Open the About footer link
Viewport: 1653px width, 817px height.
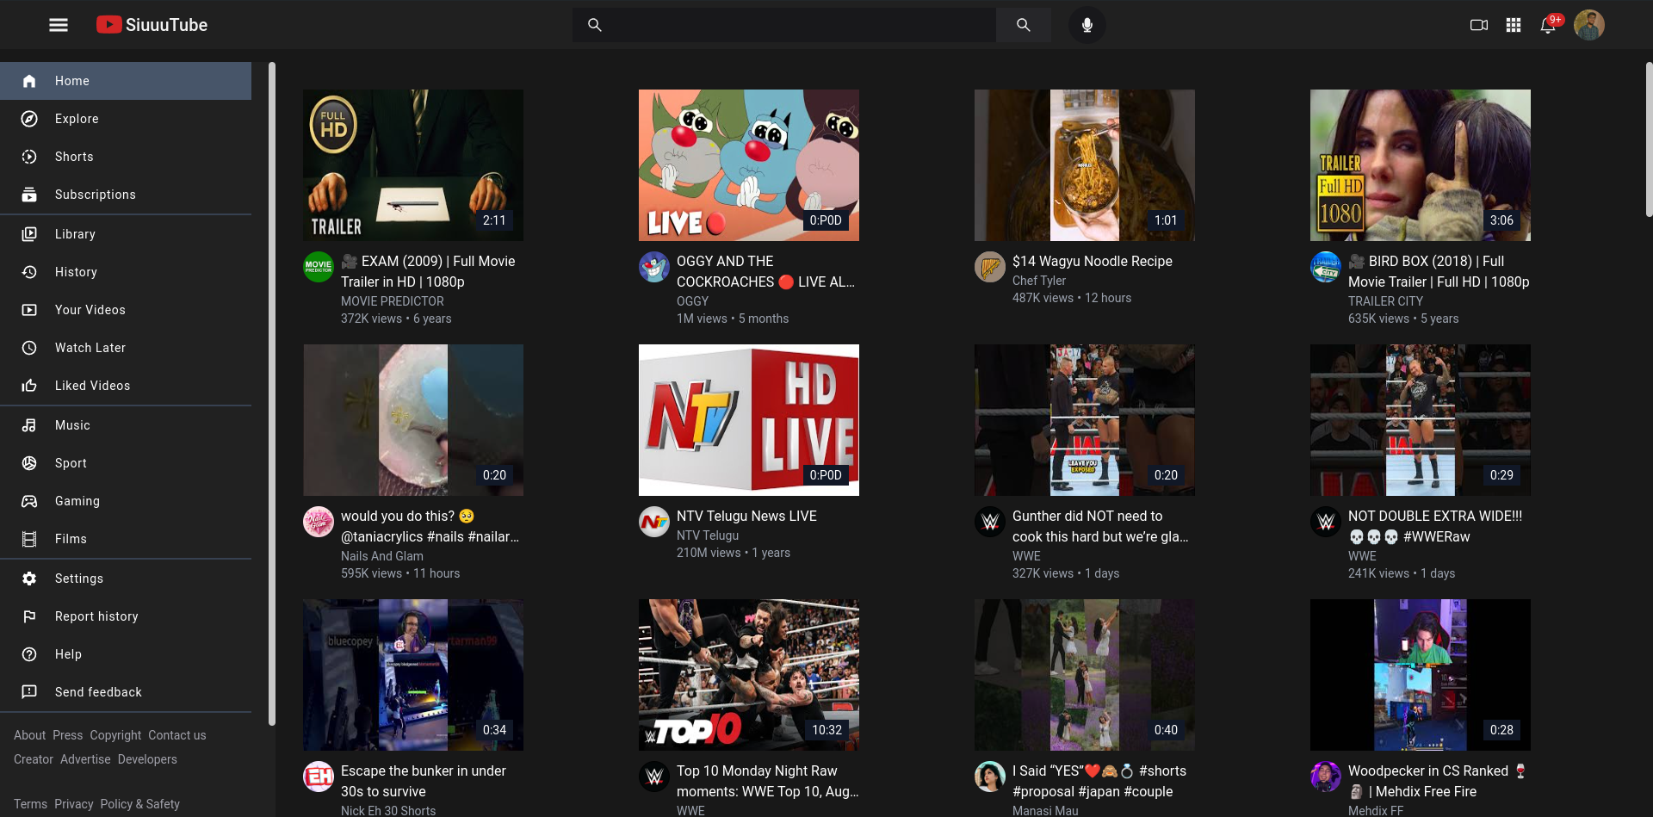pos(29,735)
